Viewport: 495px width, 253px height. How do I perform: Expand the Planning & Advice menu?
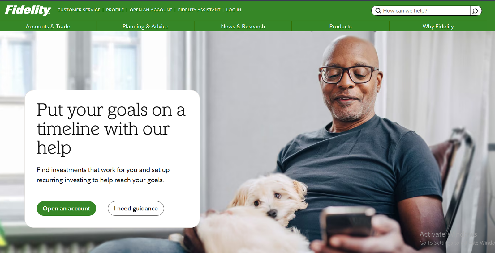[145, 27]
